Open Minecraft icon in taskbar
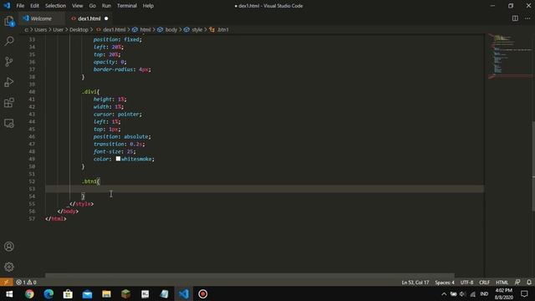The image size is (535, 301). click(125, 293)
